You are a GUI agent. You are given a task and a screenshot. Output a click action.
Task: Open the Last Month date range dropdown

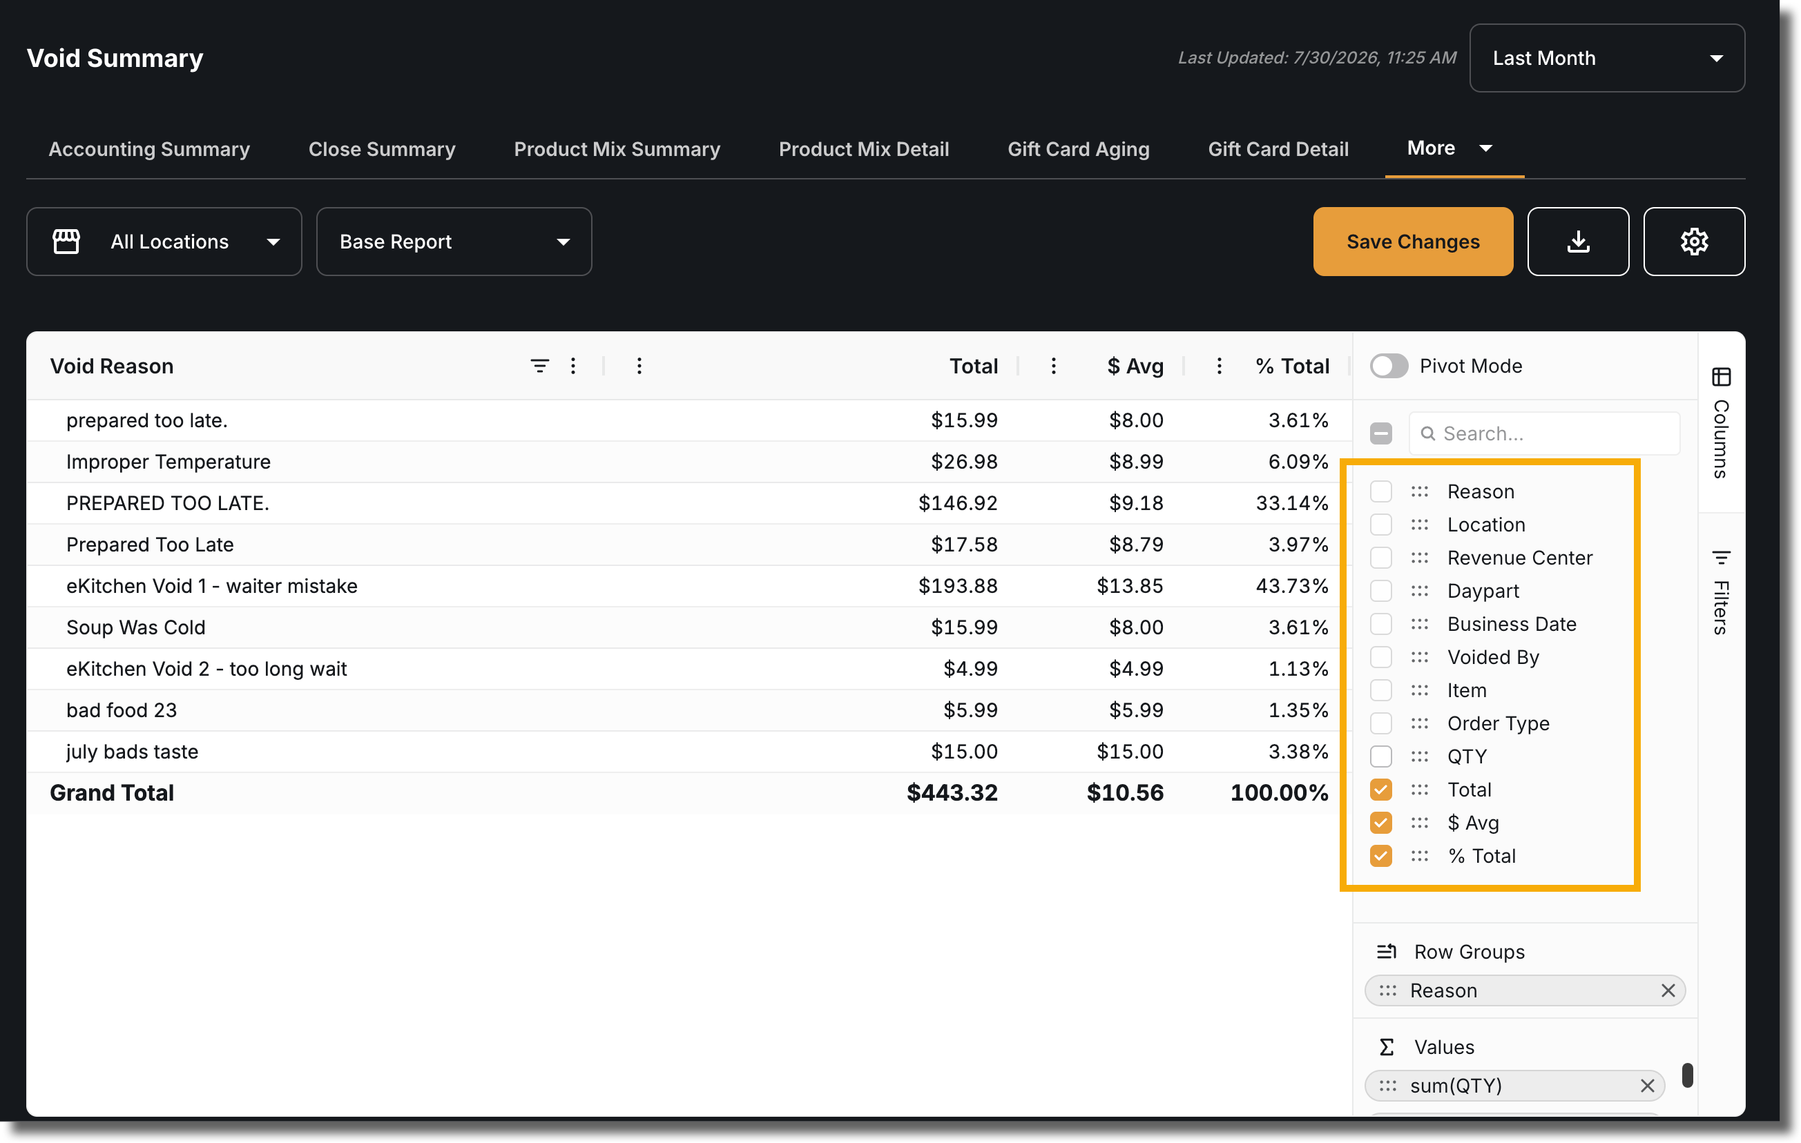1606,57
